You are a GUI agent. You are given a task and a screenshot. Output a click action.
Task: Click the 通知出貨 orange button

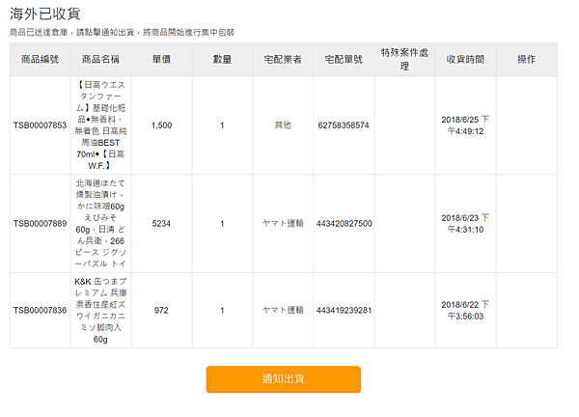click(x=283, y=379)
